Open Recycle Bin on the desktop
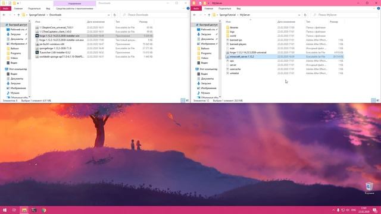The image size is (381, 214). click(369, 188)
